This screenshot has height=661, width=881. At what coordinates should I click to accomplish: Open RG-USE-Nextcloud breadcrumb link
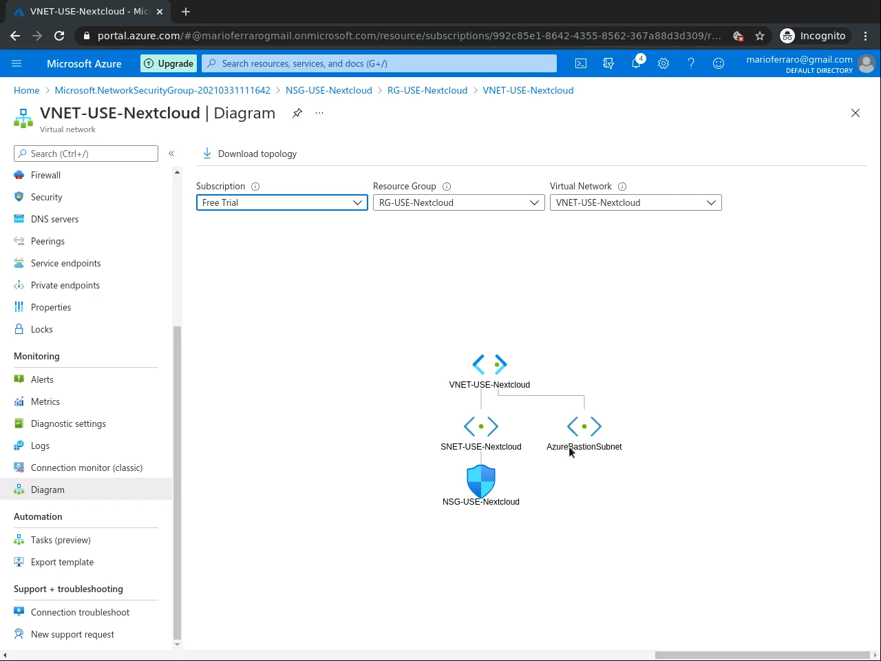click(427, 90)
